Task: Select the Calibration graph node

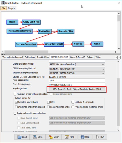Action: [x=45, y=31]
